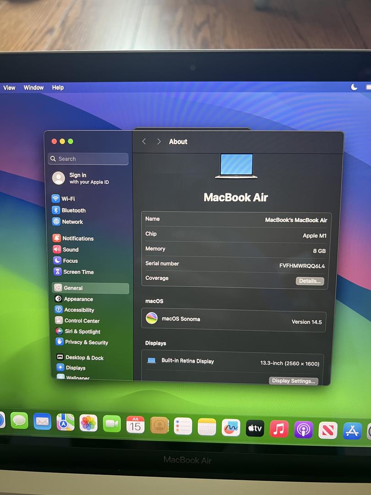Click the Coverage Details button
The height and width of the screenshot is (495, 371).
coord(310,280)
